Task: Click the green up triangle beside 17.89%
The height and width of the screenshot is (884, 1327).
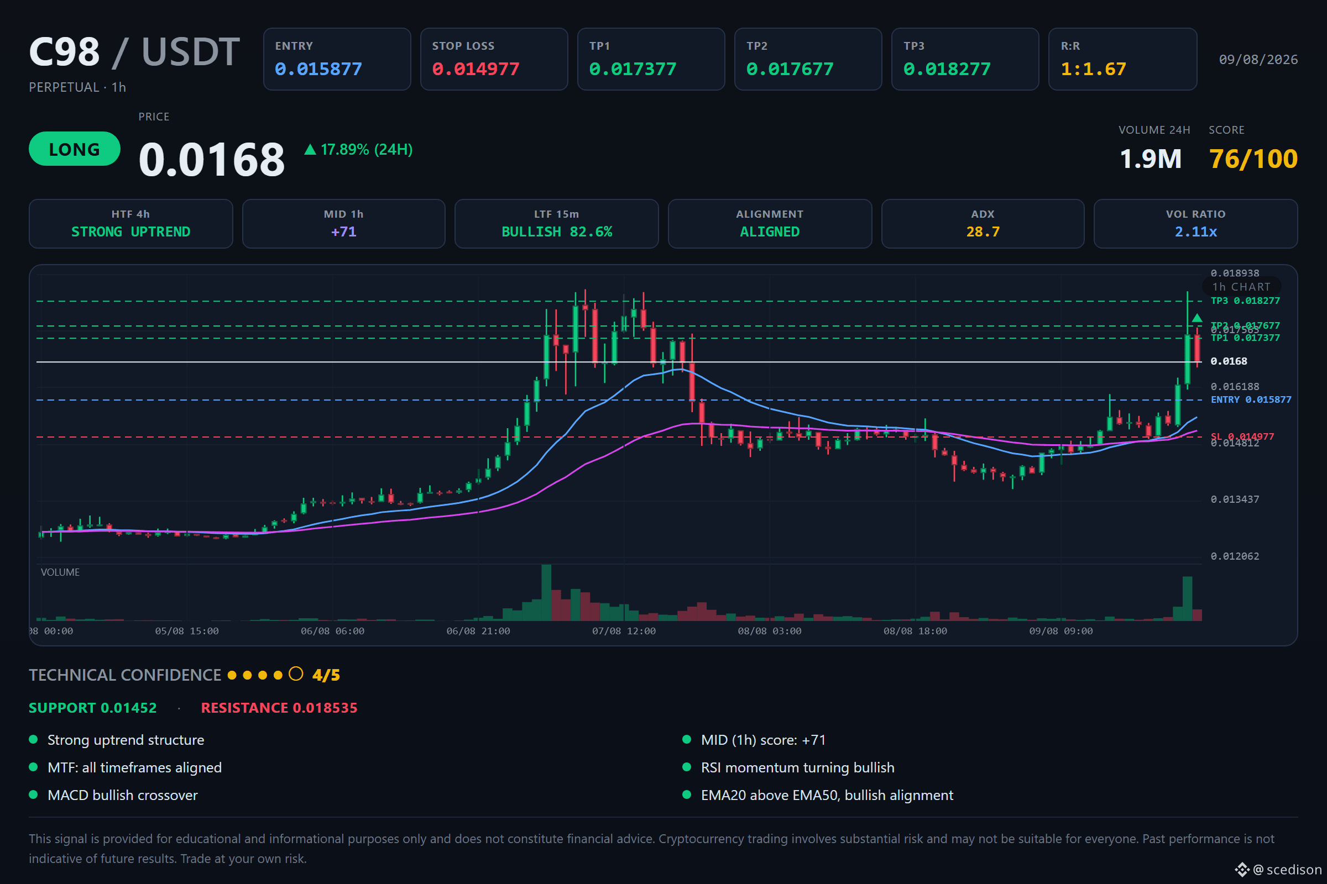Action: tap(310, 149)
